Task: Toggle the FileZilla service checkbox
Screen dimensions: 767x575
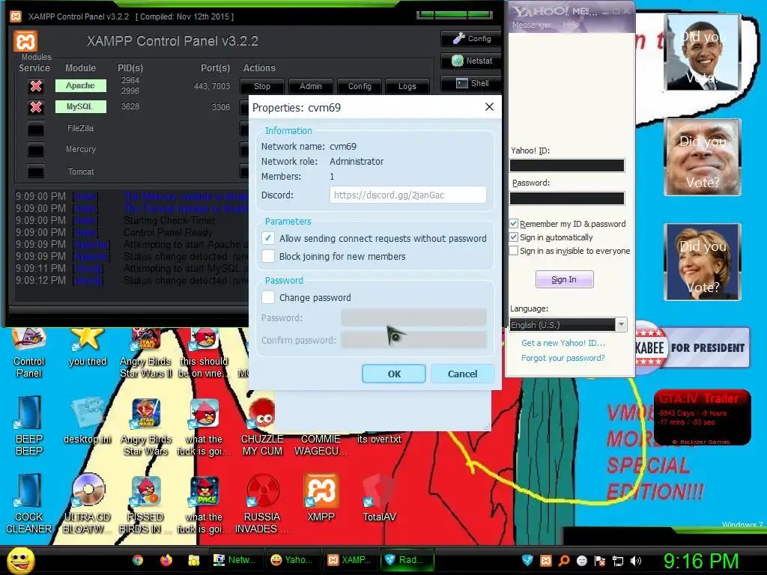Action: [36, 129]
